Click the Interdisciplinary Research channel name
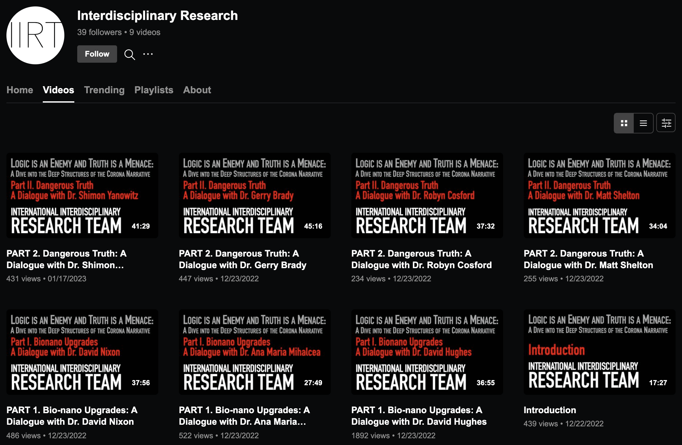The height and width of the screenshot is (445, 682). pyautogui.click(x=157, y=16)
